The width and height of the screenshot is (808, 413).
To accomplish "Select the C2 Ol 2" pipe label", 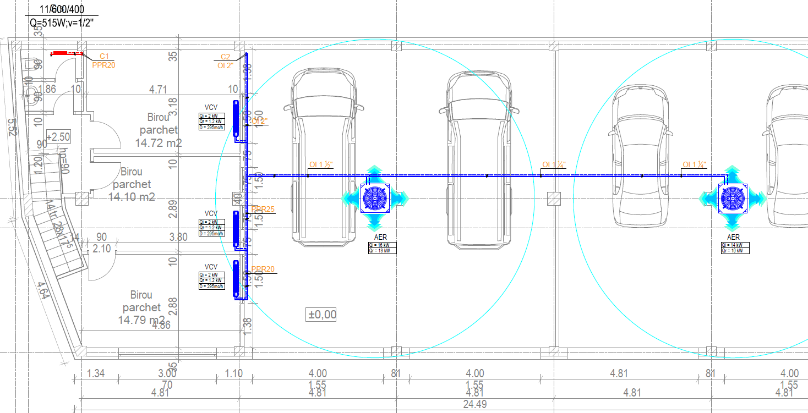I will pos(226,60).
